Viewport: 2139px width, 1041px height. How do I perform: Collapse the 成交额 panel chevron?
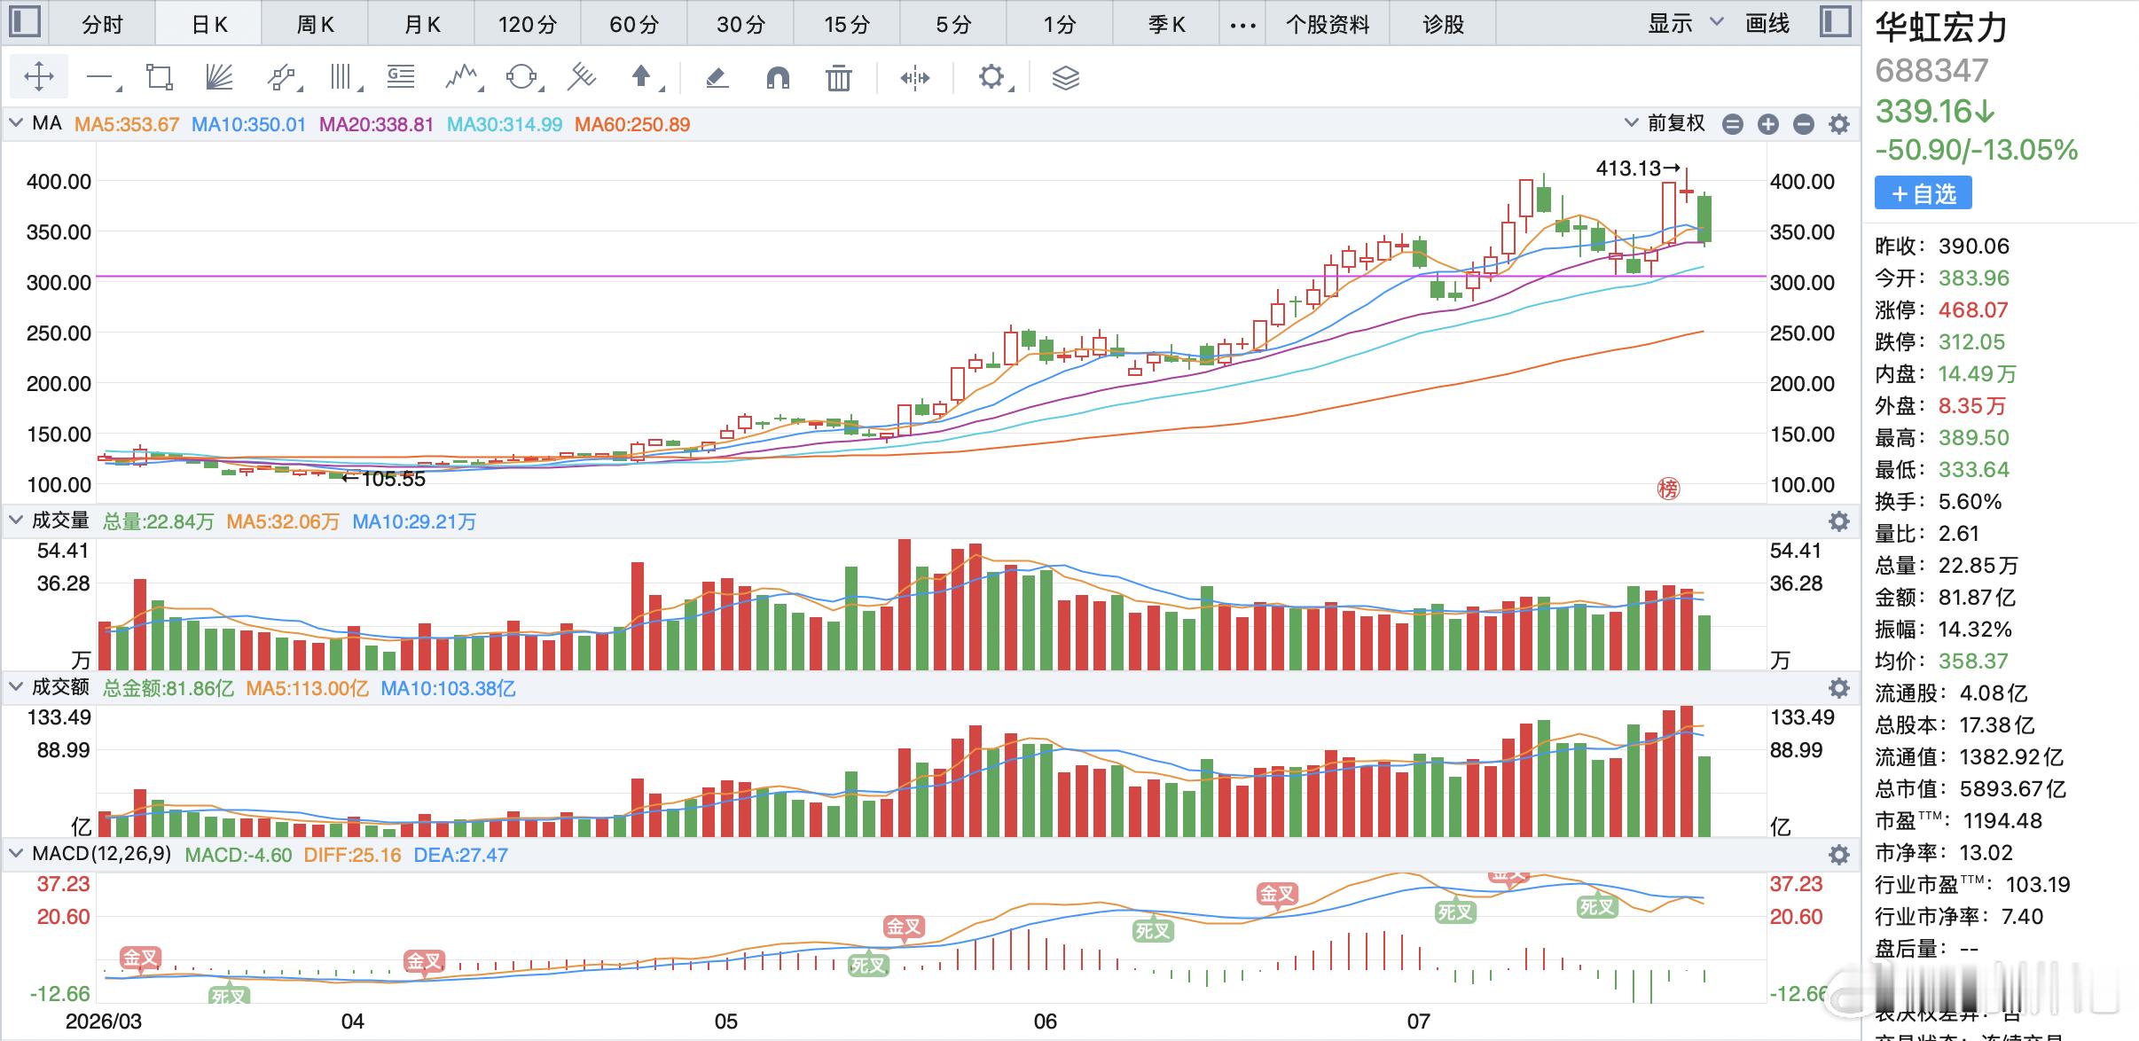point(16,687)
